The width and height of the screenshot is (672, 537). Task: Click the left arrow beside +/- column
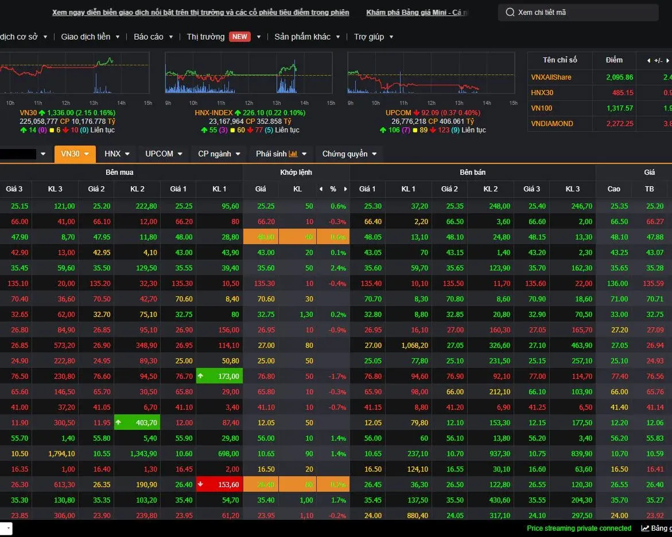click(648, 61)
